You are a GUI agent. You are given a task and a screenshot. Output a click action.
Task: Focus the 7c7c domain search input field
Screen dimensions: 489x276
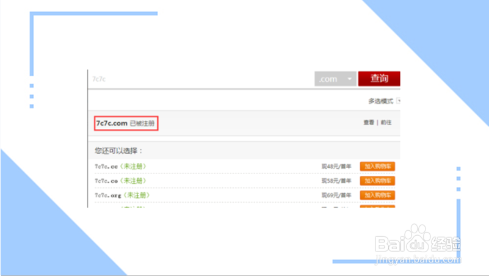(x=201, y=79)
